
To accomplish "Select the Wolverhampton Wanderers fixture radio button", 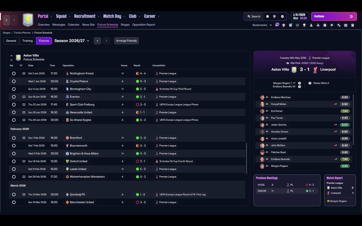I will (14, 177).
